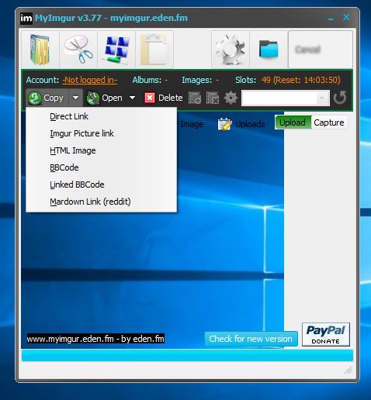Select Linked BBCode menu entry
371x400 pixels.
(102, 184)
